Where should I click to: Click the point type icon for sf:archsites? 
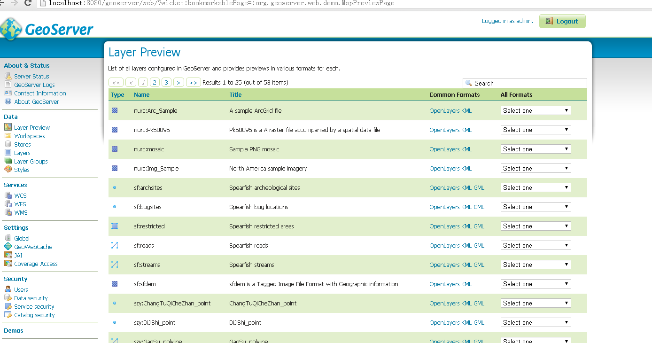point(115,187)
